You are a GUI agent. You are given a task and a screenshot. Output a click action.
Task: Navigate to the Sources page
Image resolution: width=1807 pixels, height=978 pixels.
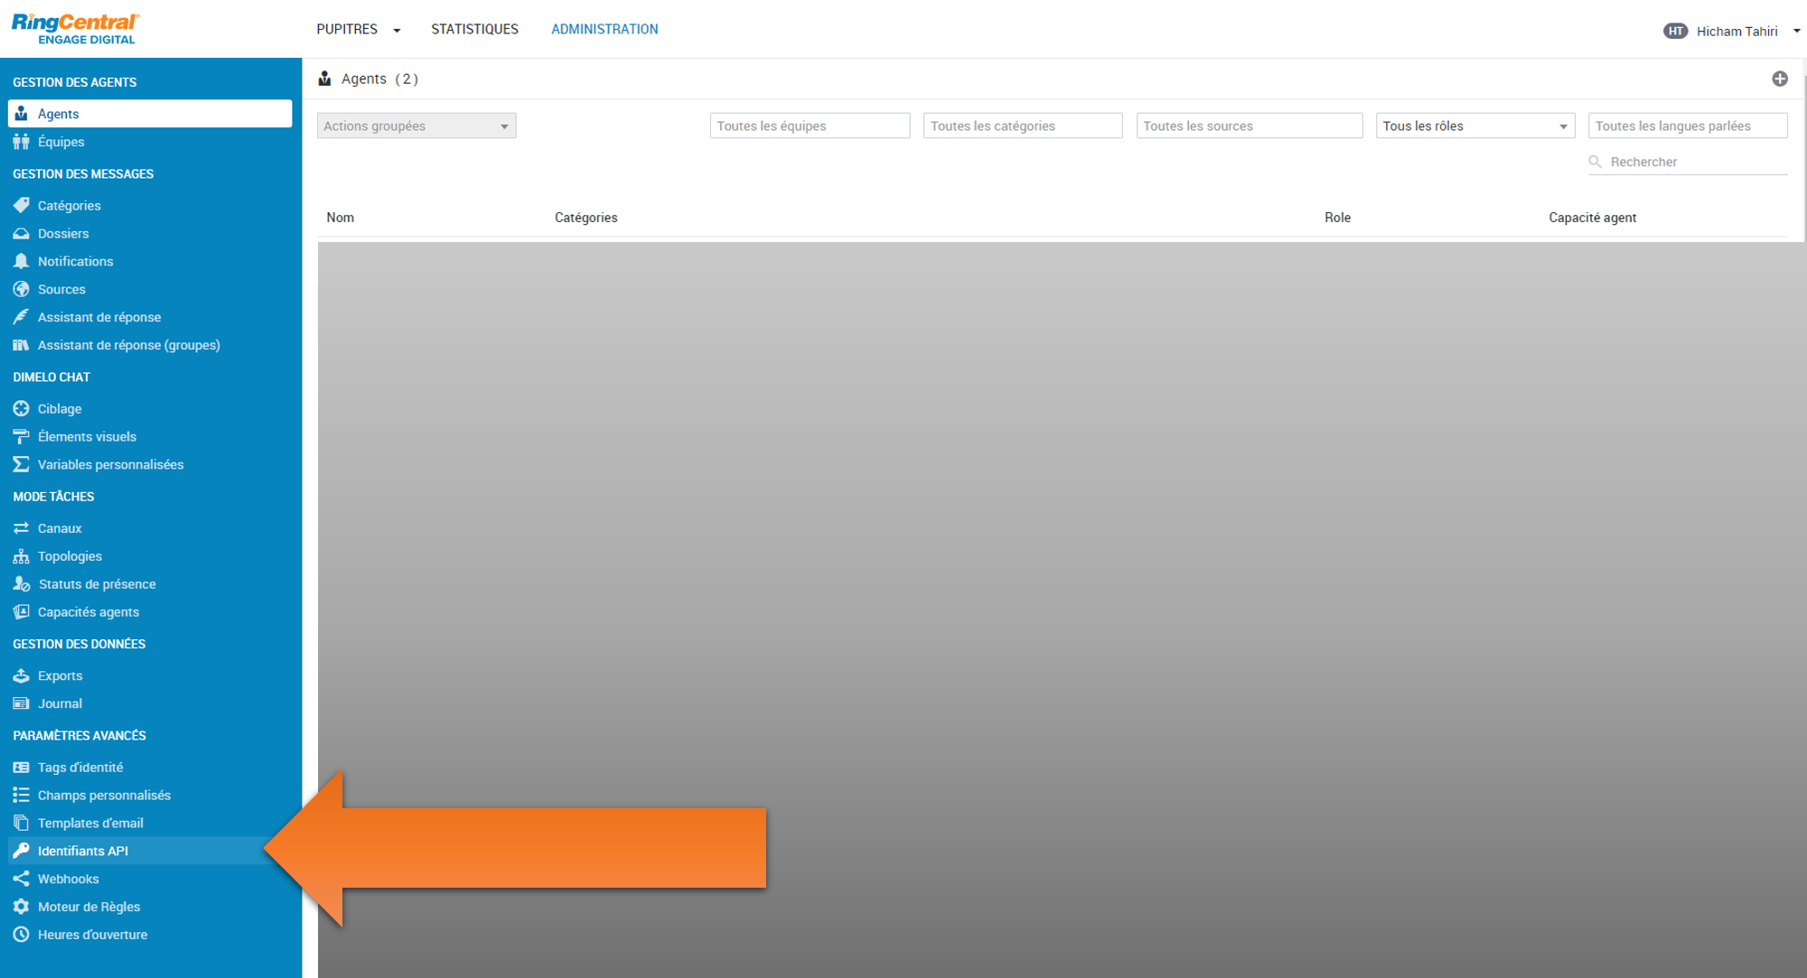[x=150, y=289]
